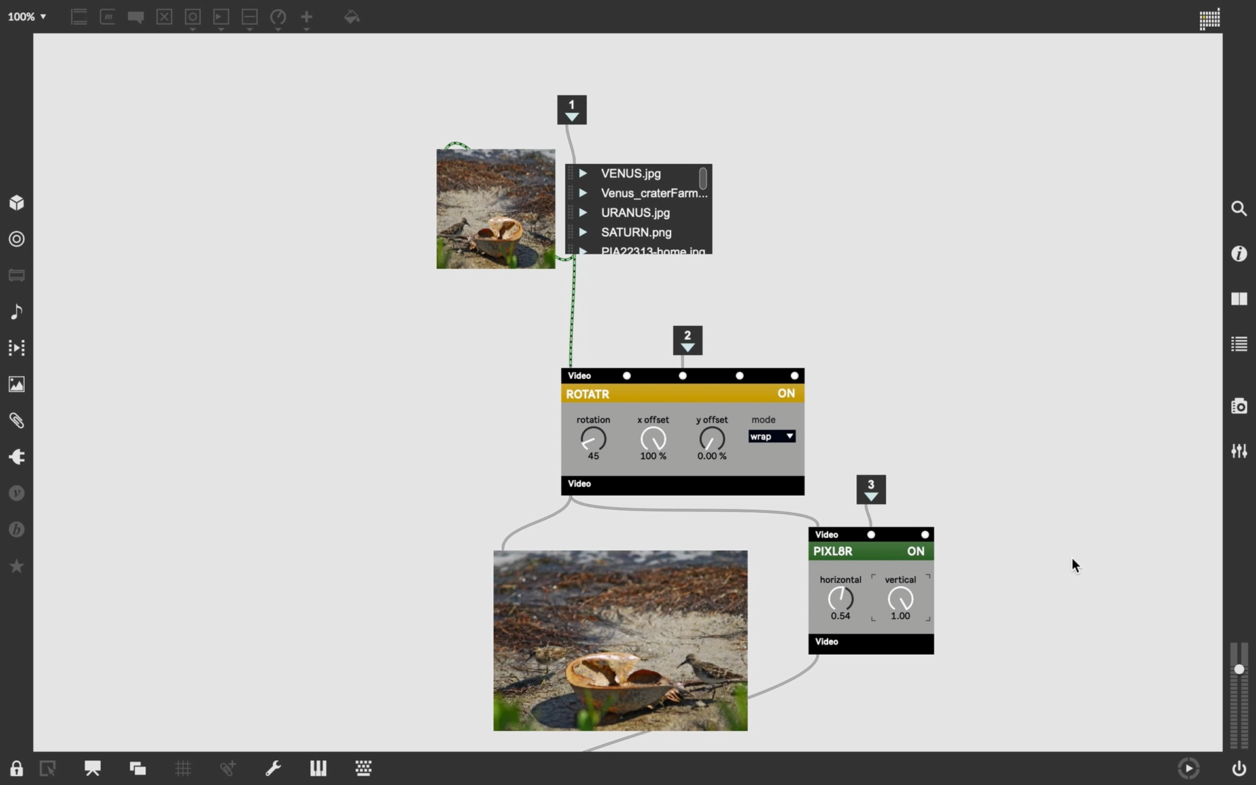This screenshot has width=1256, height=785.
Task: Open the audio note browser icon
Action: pyautogui.click(x=17, y=311)
